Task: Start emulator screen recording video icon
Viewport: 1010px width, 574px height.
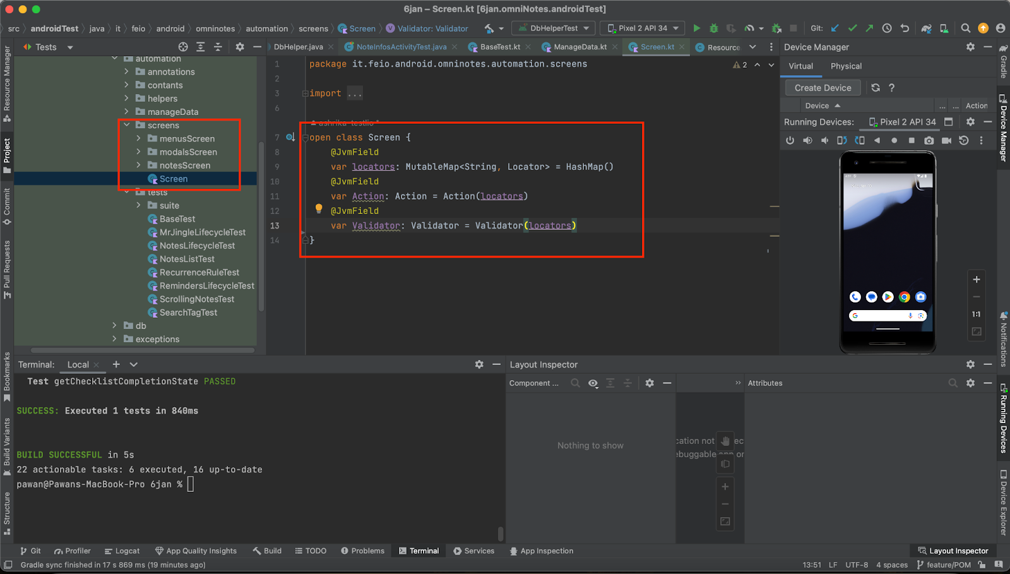Action: (x=946, y=141)
